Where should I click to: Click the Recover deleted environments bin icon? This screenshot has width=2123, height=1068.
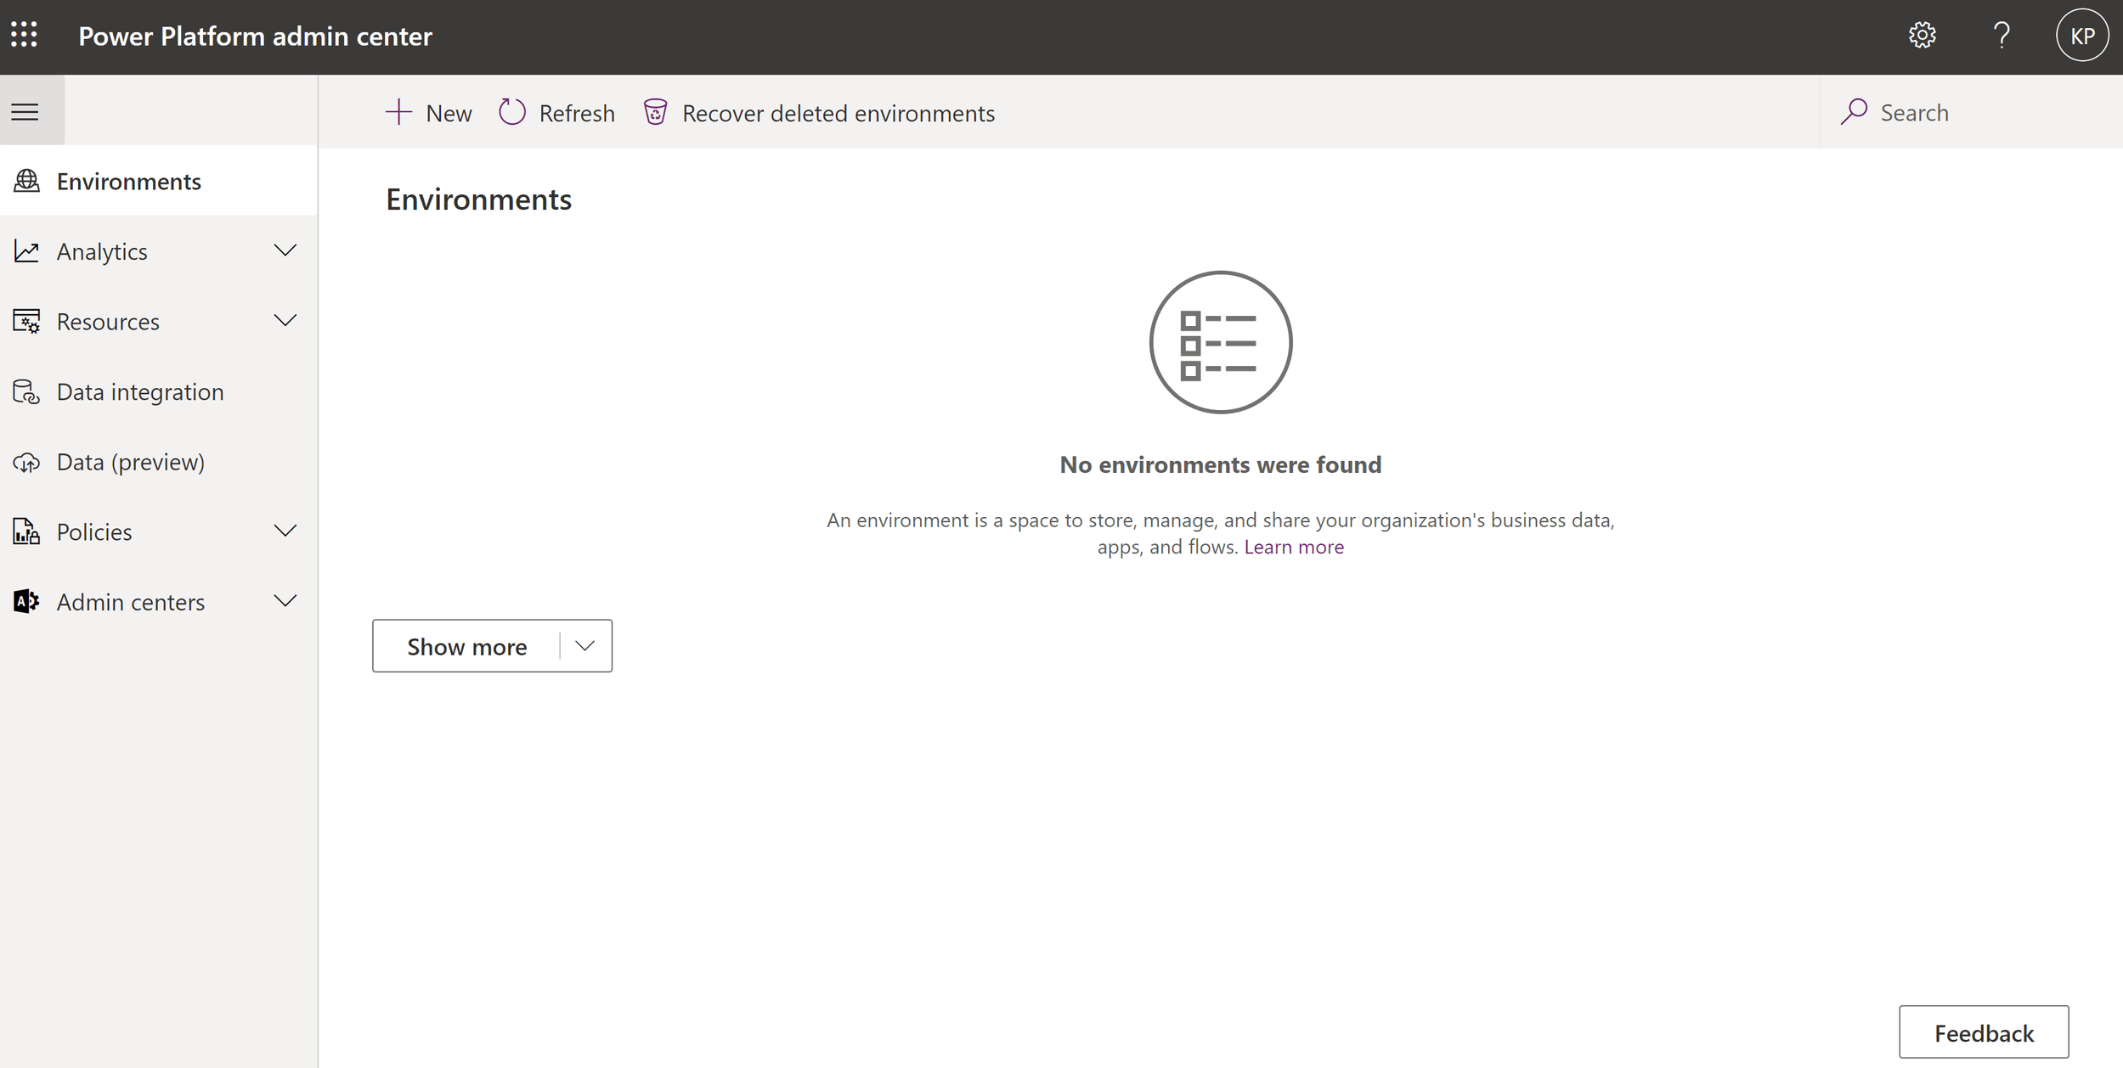655,112
